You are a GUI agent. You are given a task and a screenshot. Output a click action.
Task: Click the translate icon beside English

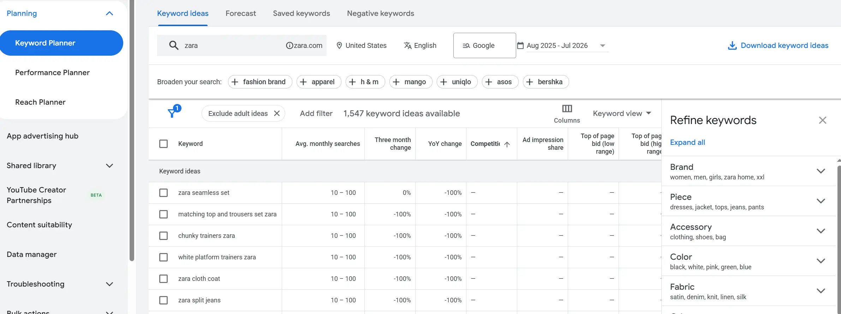[408, 45]
